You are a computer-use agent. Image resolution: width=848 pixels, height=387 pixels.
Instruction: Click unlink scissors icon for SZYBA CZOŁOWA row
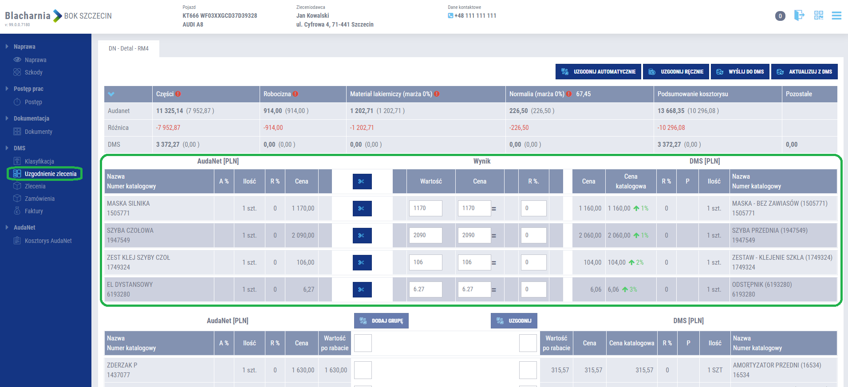click(x=362, y=235)
